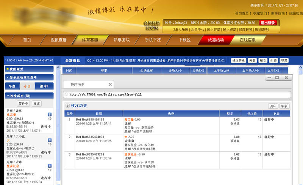Close the bet history popup window

coord(286,77)
